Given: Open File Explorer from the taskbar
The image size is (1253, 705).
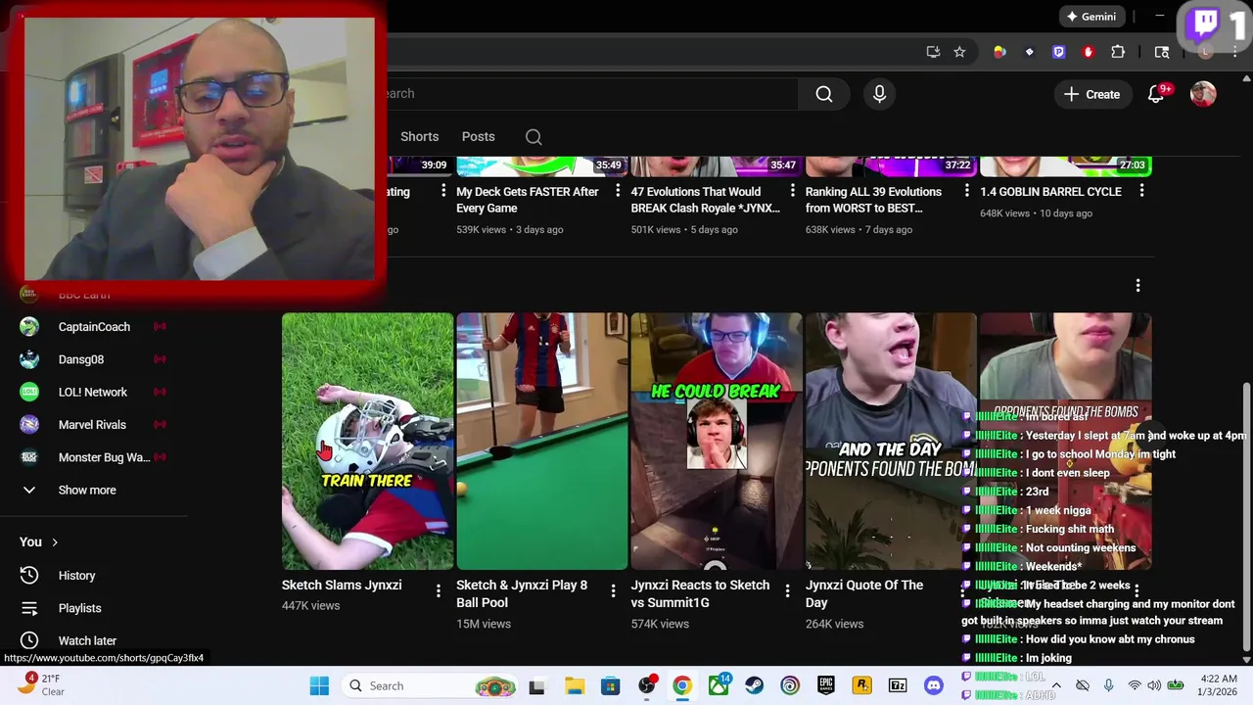Looking at the screenshot, I should click(574, 686).
